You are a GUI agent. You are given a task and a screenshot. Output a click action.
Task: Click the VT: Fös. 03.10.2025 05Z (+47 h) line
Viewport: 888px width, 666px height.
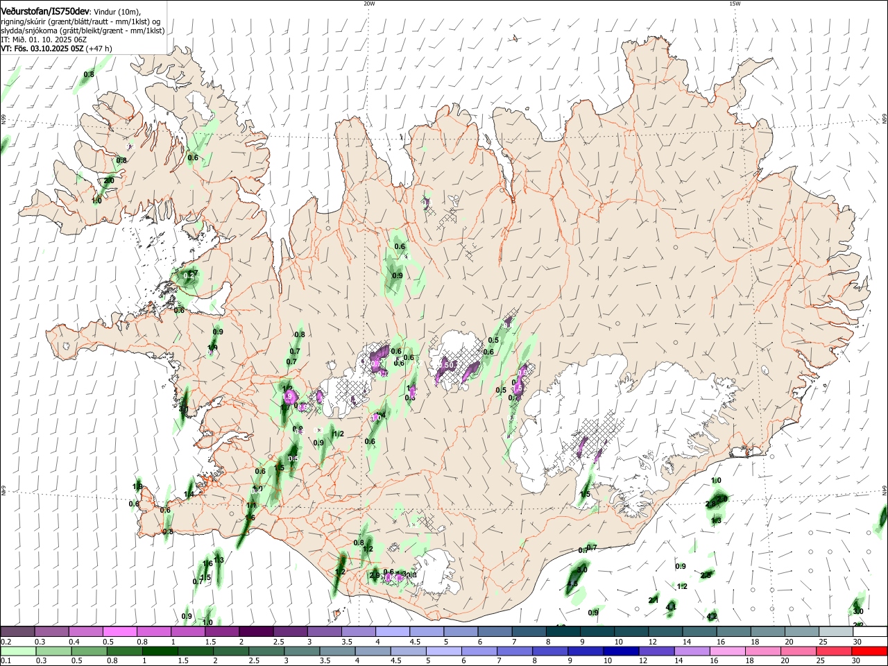tap(56, 49)
